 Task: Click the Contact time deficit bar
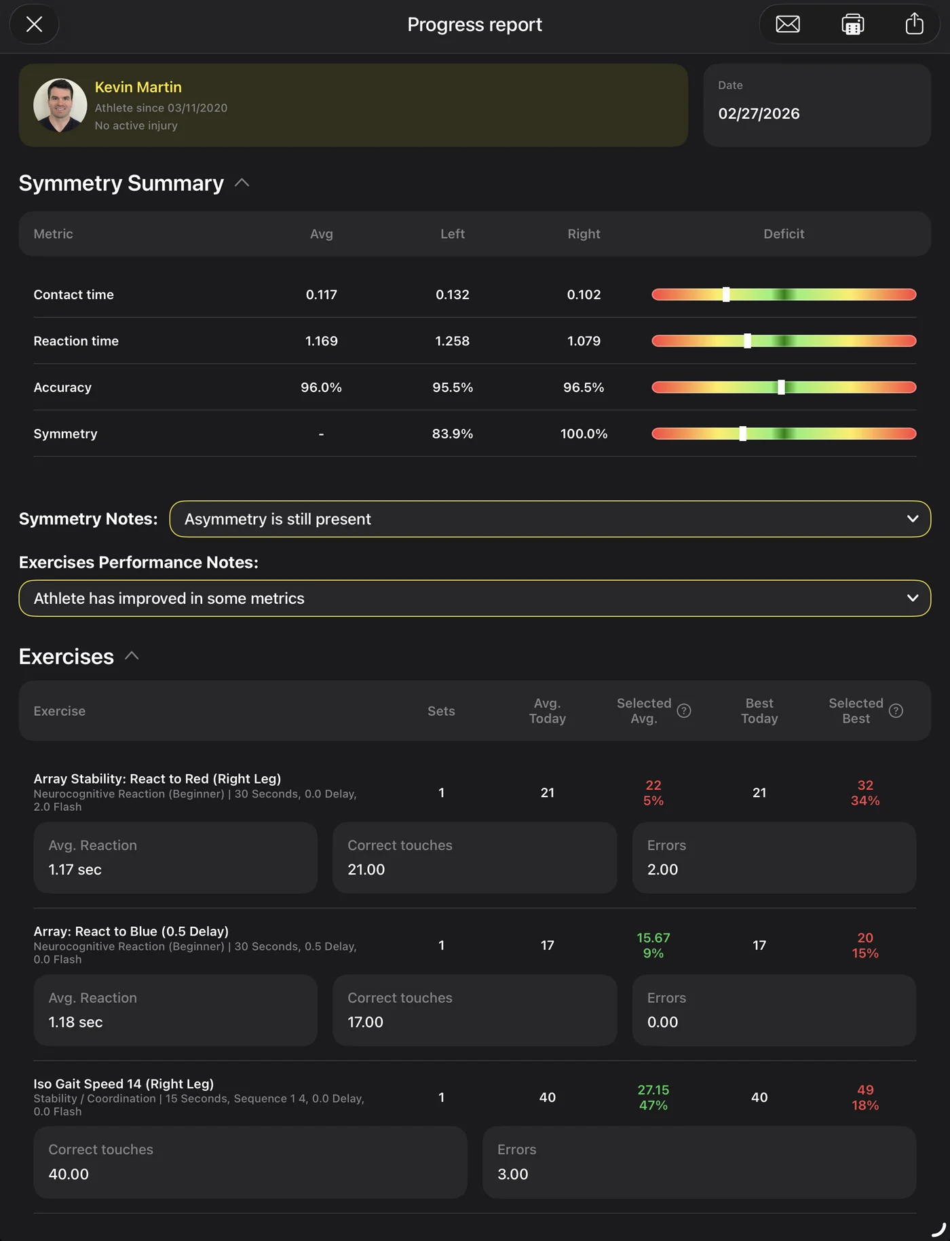(784, 294)
